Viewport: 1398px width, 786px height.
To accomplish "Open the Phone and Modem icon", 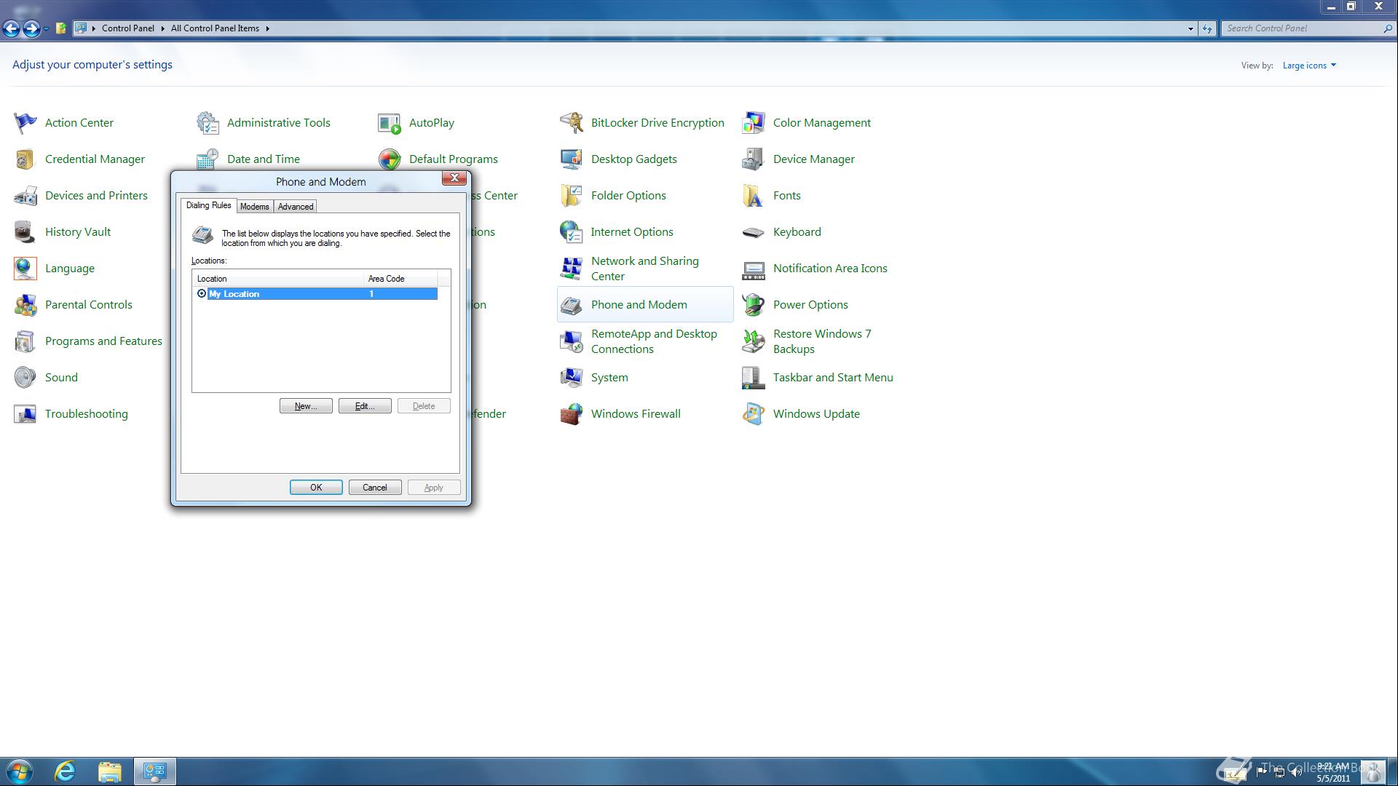I will click(x=572, y=305).
